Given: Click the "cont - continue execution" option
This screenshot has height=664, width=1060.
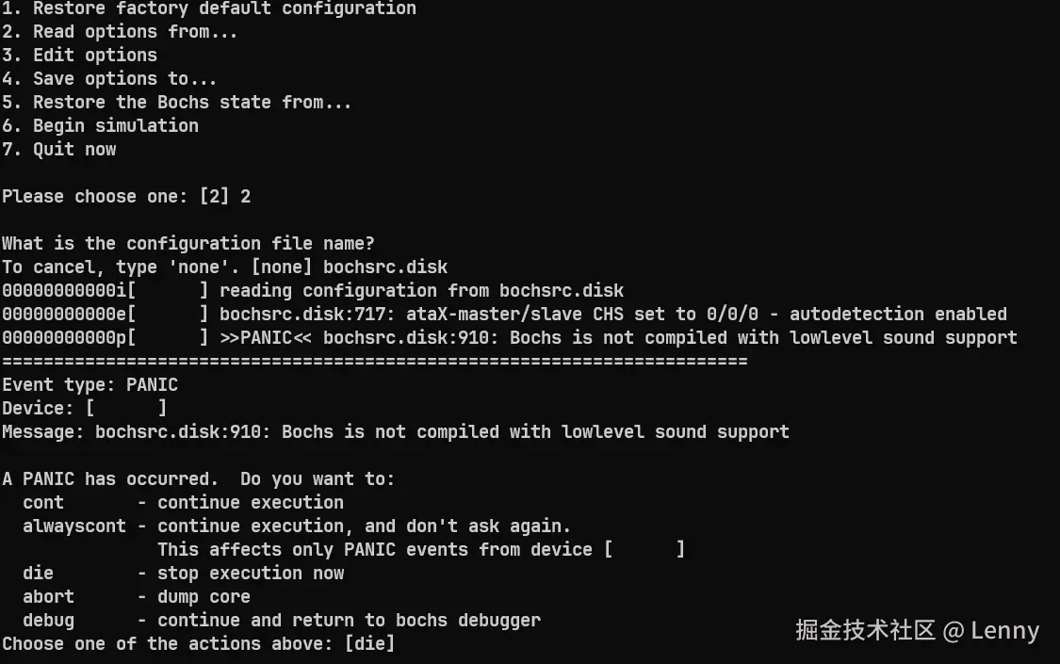Looking at the screenshot, I should [x=183, y=503].
